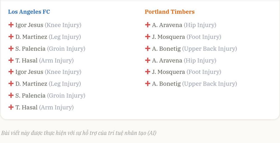This screenshot has width=280, height=143.
Task: Click the first A. Bonetig player name
Action: 166,49
